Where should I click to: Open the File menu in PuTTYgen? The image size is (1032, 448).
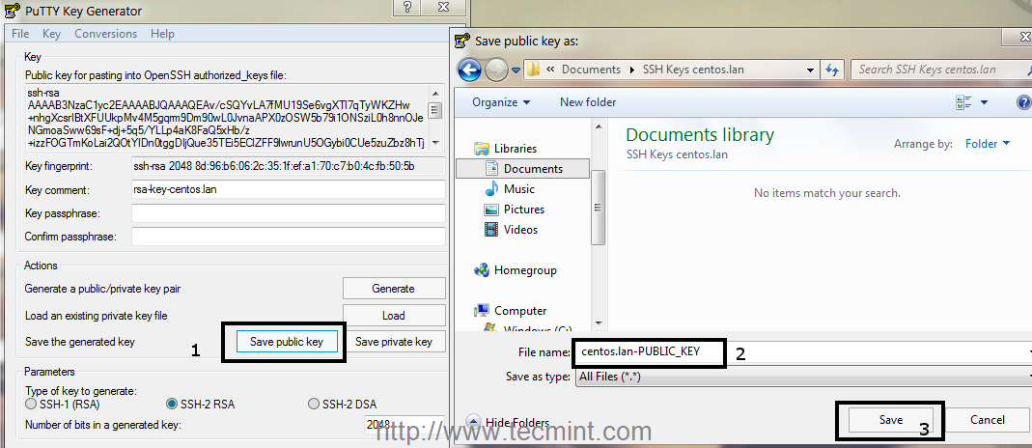pyautogui.click(x=20, y=34)
